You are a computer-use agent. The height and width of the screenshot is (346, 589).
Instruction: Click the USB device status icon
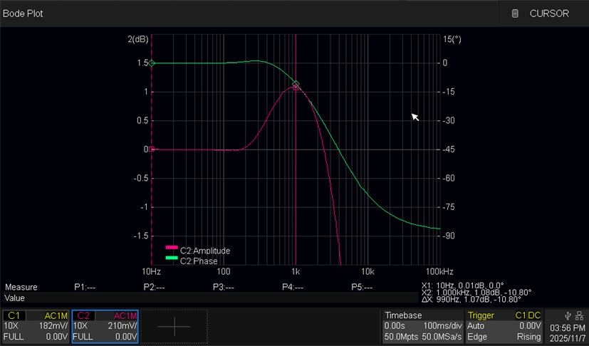(568, 315)
